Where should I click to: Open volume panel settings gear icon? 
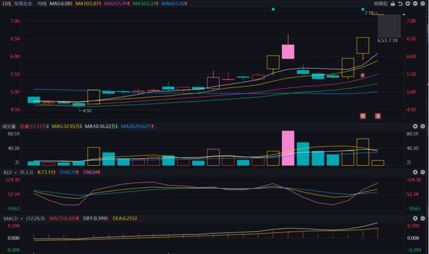tap(422, 126)
